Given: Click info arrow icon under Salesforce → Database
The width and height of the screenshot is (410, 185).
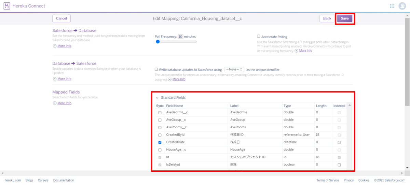Looking at the screenshot, I should point(54,46).
